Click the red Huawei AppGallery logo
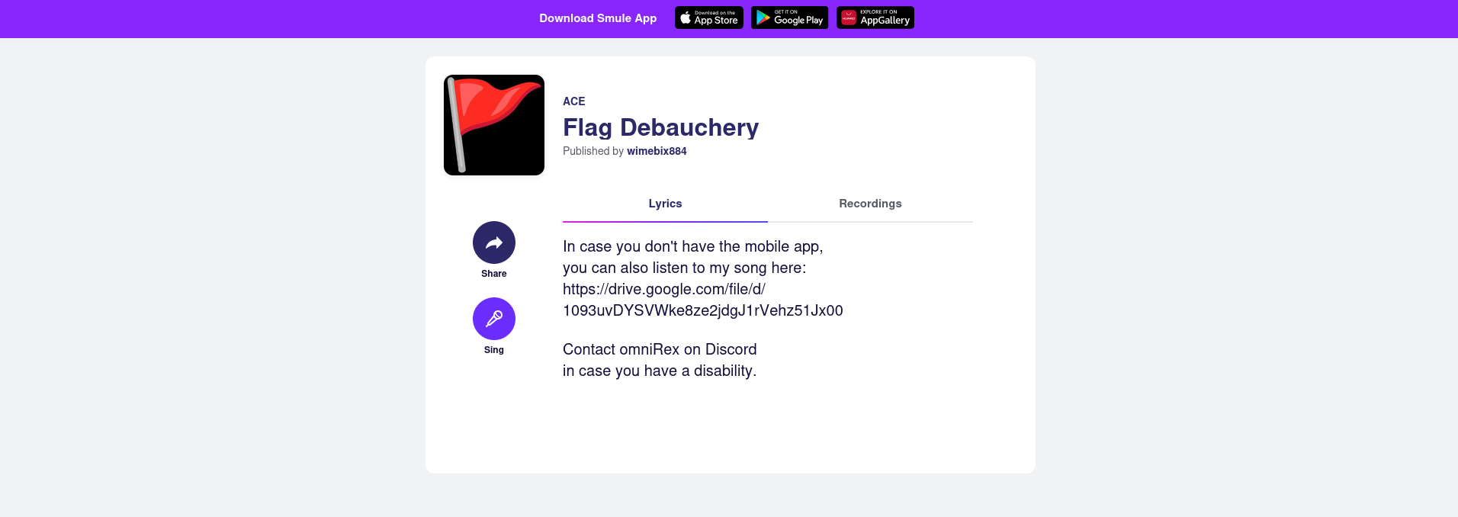This screenshot has width=1458, height=517. 849,18
